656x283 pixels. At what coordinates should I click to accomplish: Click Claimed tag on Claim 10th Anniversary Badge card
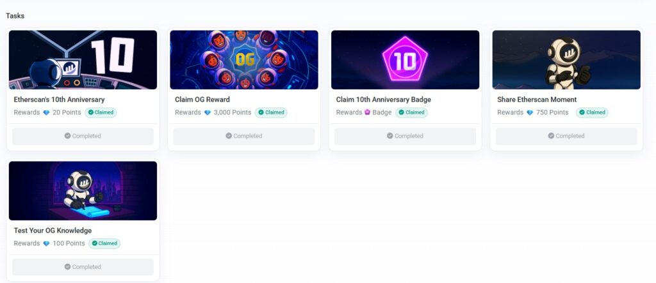point(411,112)
